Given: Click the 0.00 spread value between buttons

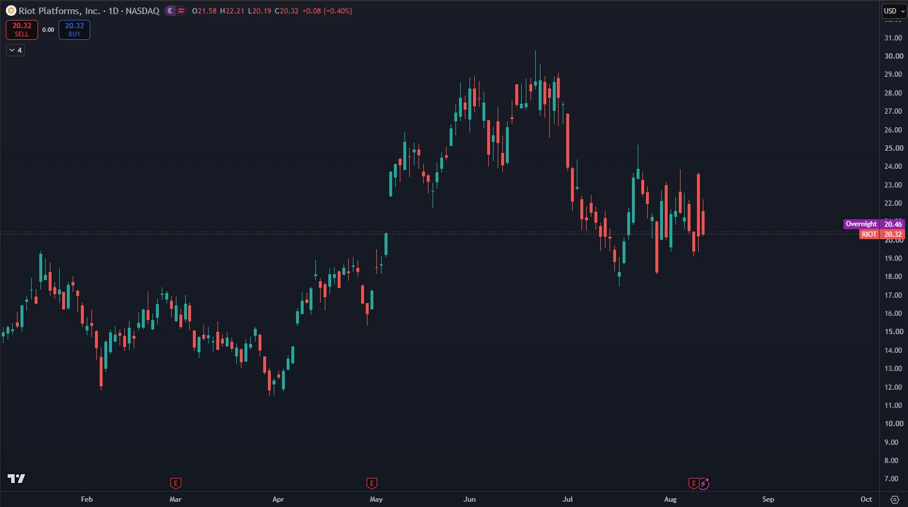Looking at the screenshot, I should click(x=48, y=29).
